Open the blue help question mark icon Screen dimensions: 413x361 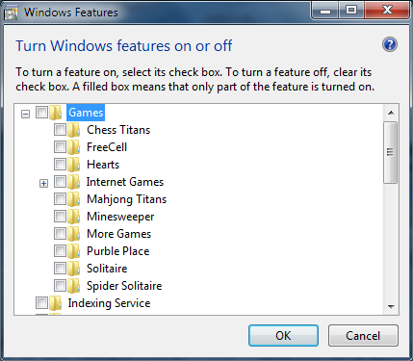pyautogui.click(x=390, y=44)
